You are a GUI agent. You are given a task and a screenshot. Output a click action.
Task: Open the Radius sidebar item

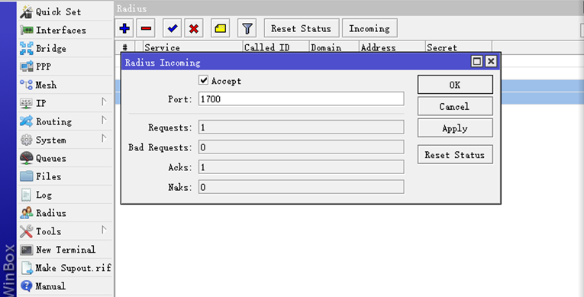pos(66,213)
